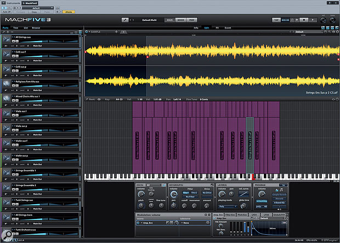
Task: Click the music note icon in PROGRAM section
Action: (x=281, y=190)
